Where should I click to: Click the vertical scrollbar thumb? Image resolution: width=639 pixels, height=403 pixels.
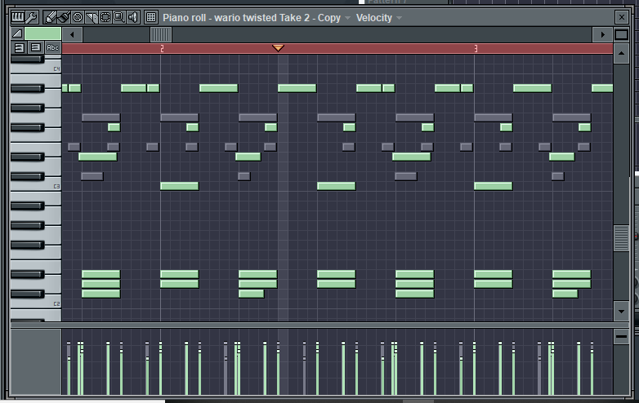tap(621, 237)
